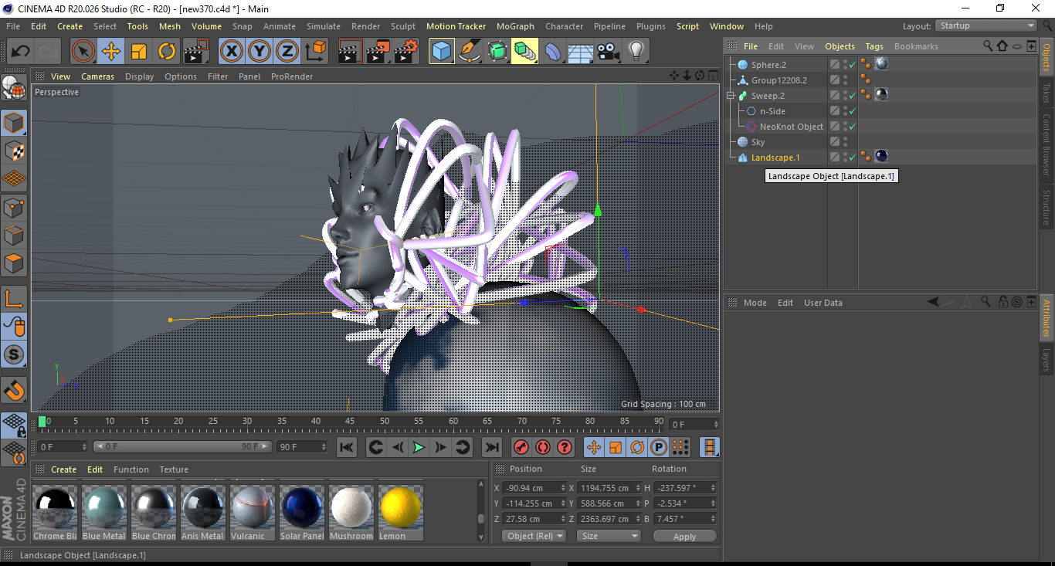Add a Floor environment object
The height and width of the screenshot is (566, 1055).
[x=581, y=52]
